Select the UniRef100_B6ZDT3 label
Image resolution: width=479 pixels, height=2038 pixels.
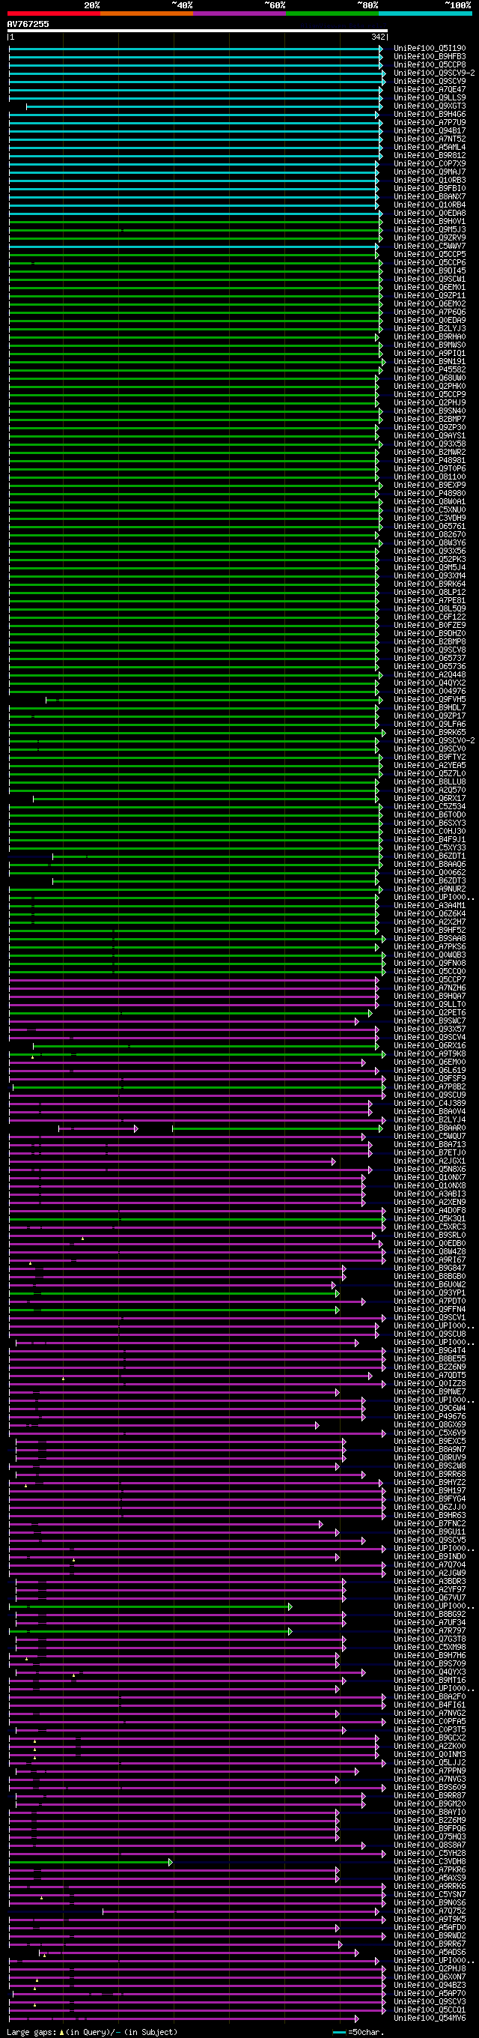(429, 880)
